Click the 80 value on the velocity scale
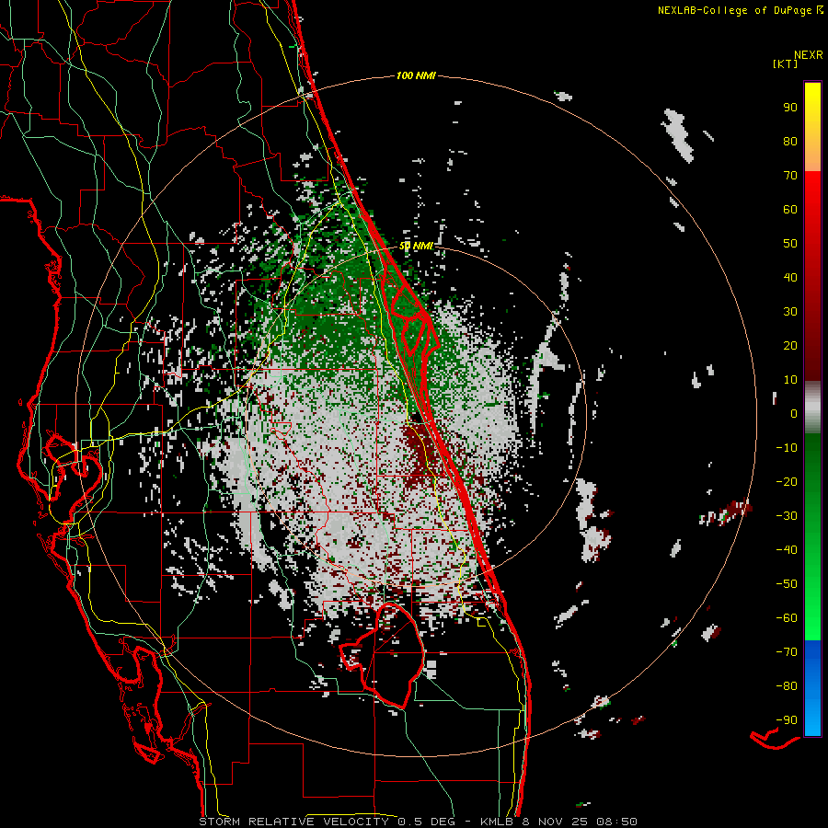 [790, 141]
